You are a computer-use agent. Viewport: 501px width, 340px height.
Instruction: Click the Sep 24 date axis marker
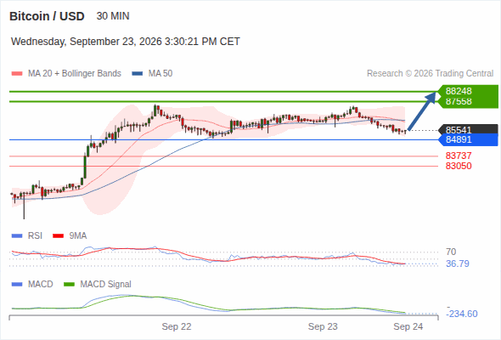coord(408,326)
